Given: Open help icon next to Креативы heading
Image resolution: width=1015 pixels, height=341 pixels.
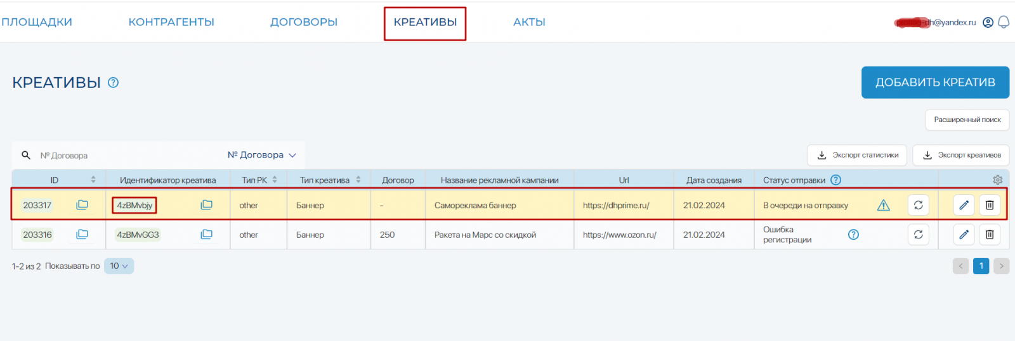Looking at the screenshot, I should 114,82.
